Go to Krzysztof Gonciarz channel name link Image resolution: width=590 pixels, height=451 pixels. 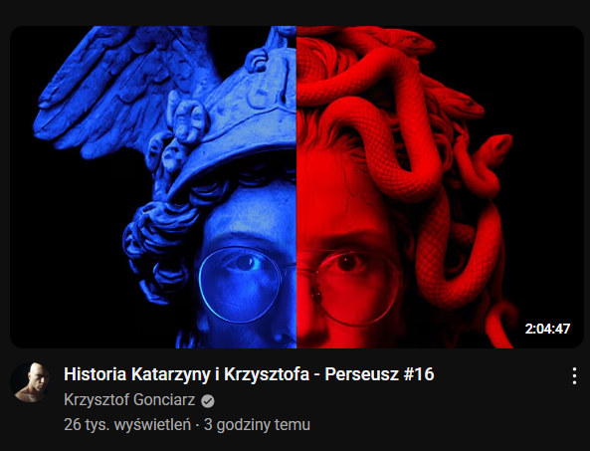click(129, 400)
